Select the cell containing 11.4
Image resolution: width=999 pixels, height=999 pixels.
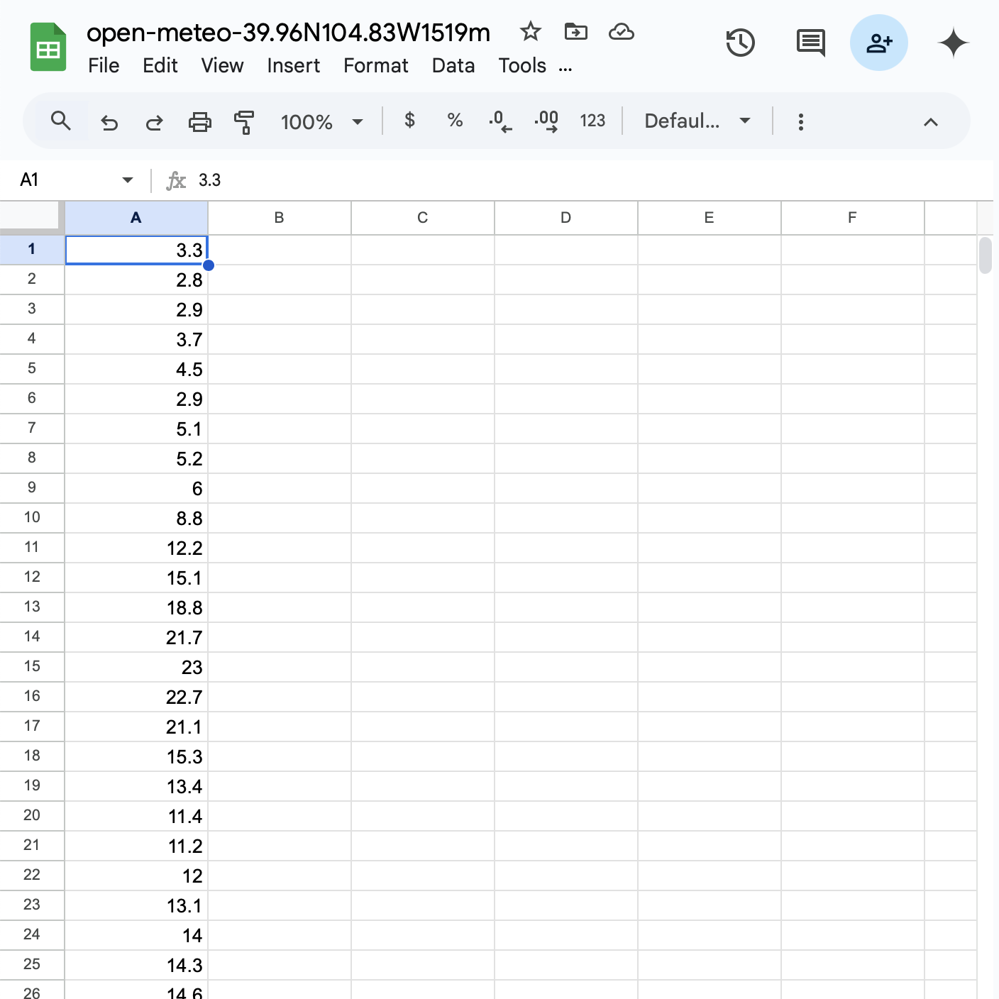[x=136, y=817]
